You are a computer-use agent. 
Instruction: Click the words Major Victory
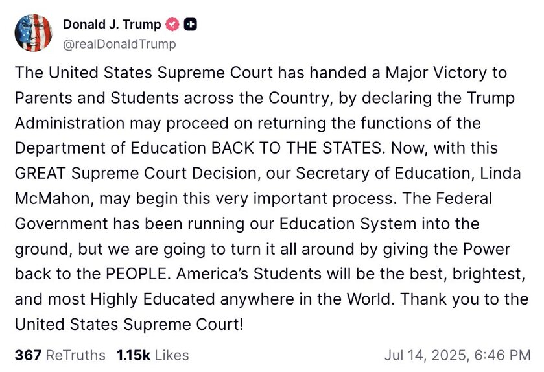click(x=436, y=73)
